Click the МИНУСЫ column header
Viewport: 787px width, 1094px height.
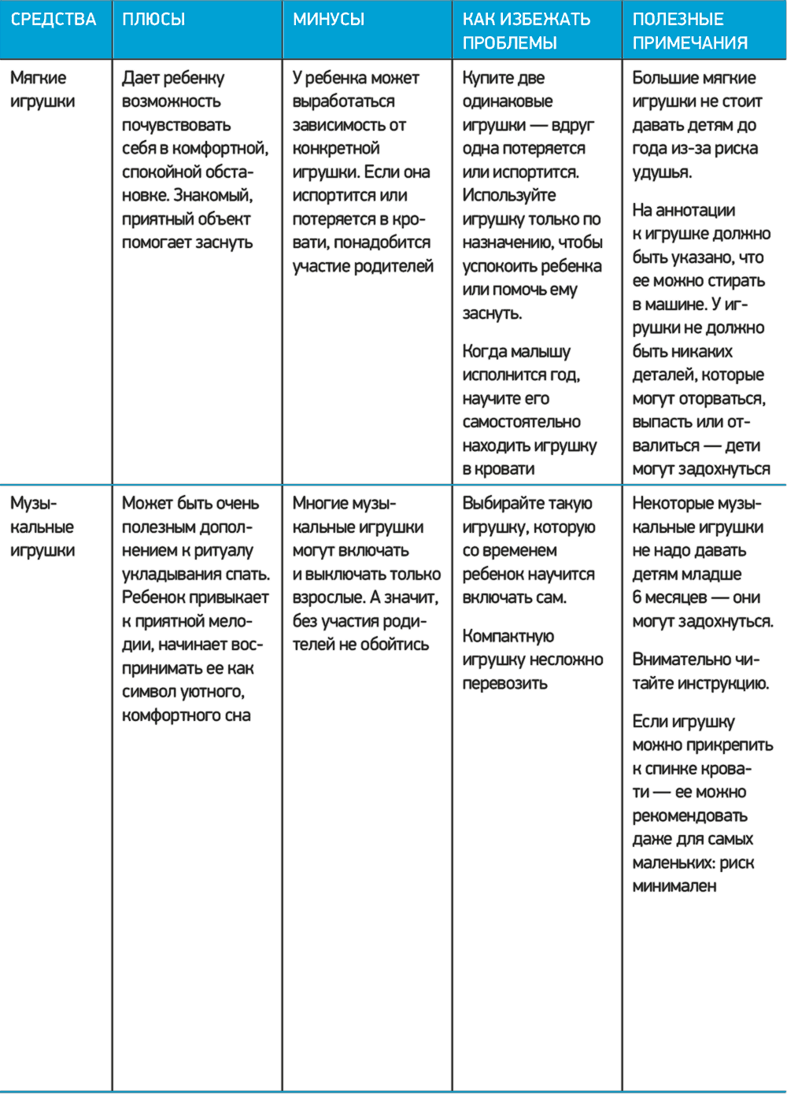pyautogui.click(x=328, y=20)
